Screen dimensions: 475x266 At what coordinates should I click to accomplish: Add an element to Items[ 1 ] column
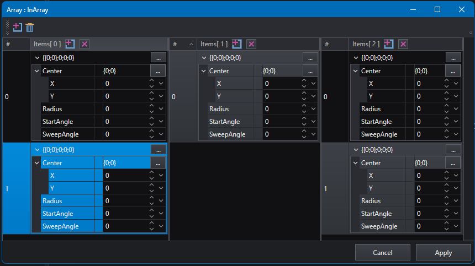pos(237,44)
